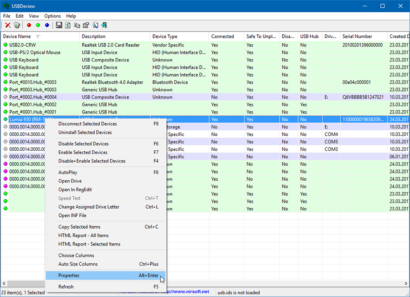Select the USB2.0-CRW device row
The height and width of the screenshot is (297, 410).
click(205, 45)
